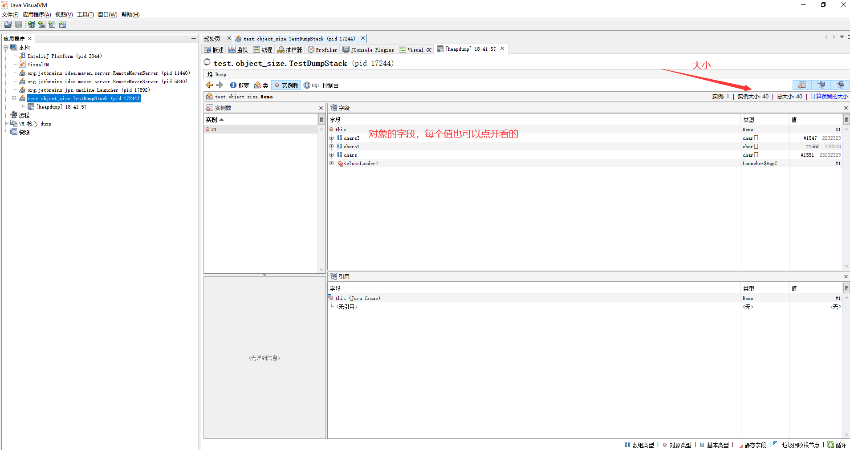Open the 应用程序(A) menu

37,15
